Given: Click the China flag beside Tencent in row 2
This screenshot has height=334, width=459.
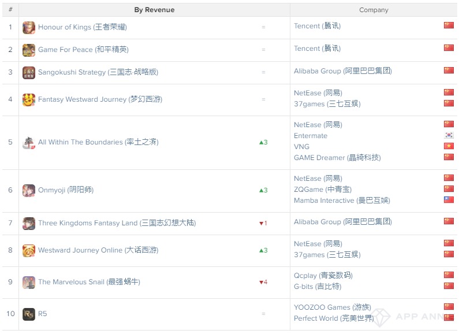Looking at the screenshot, I should (x=449, y=48).
